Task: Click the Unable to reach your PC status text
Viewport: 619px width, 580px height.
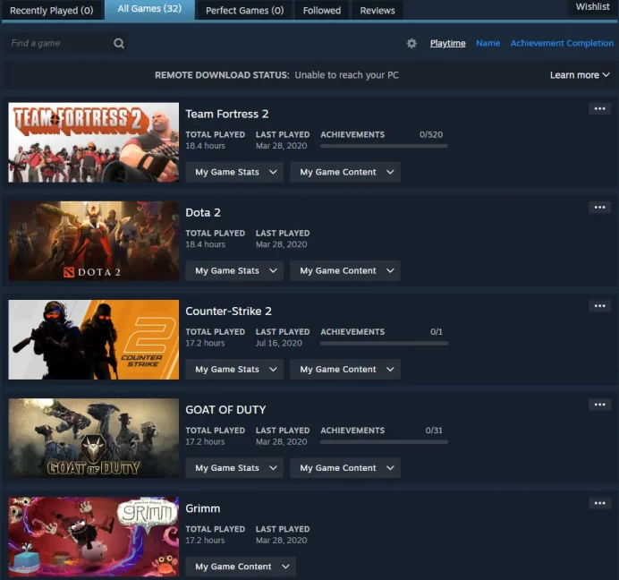Action: (x=346, y=75)
